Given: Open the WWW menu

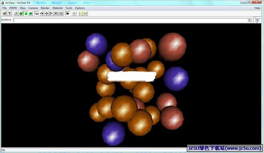Looking at the screenshot, I should click(x=13, y=8).
